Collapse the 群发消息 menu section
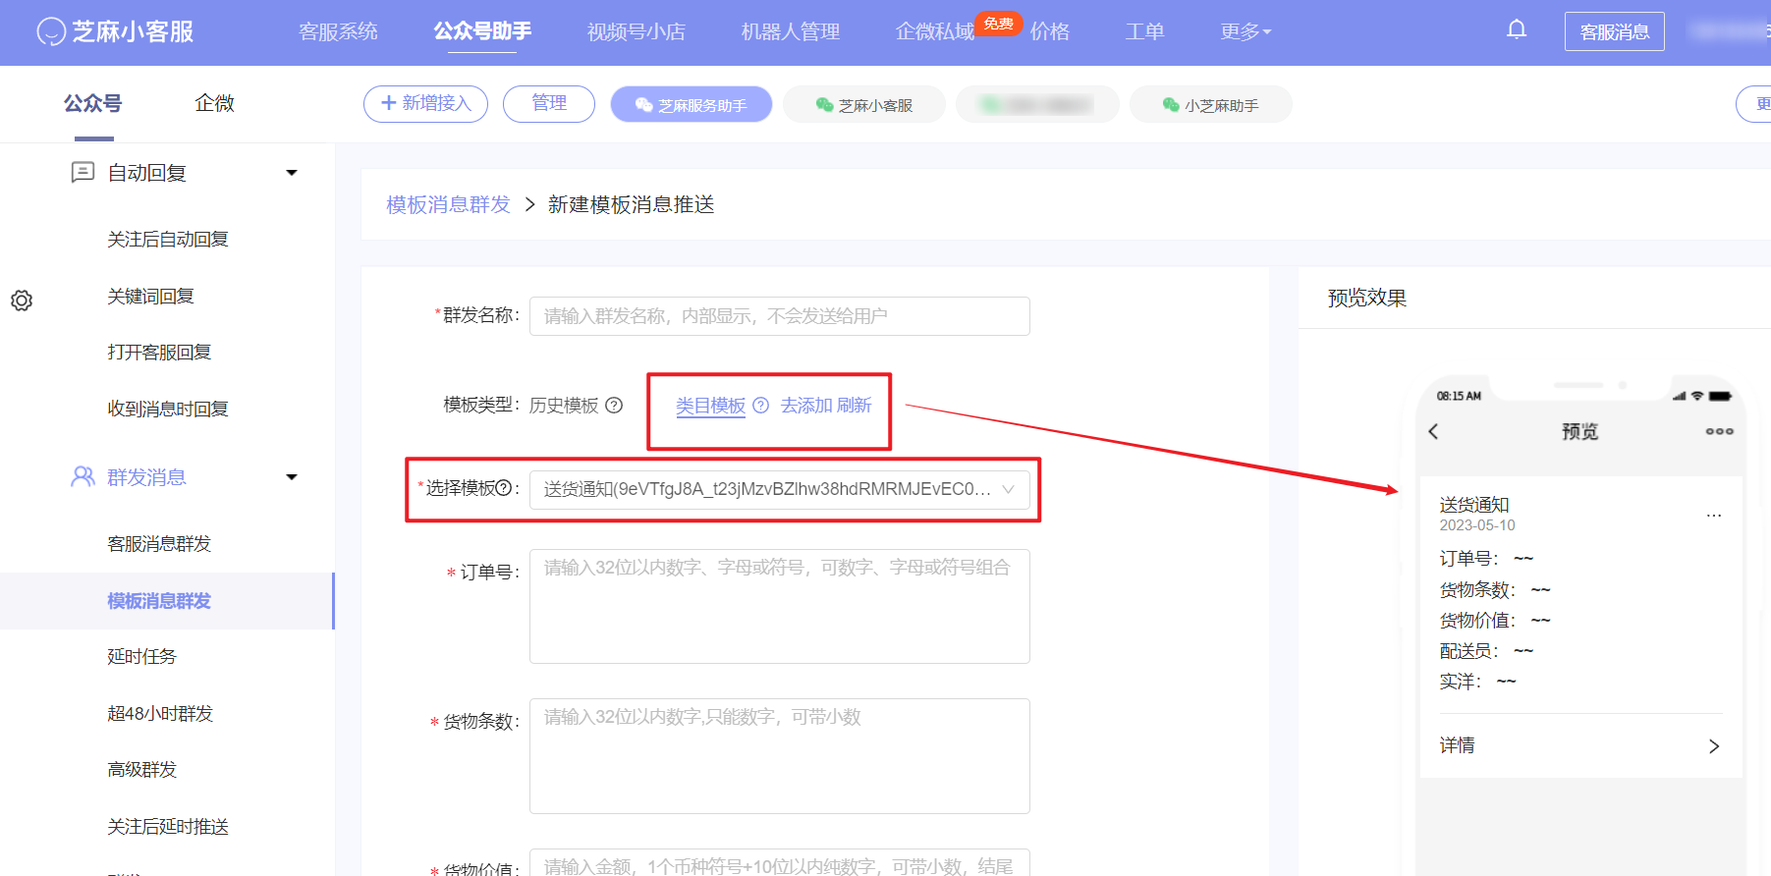 pos(292,477)
